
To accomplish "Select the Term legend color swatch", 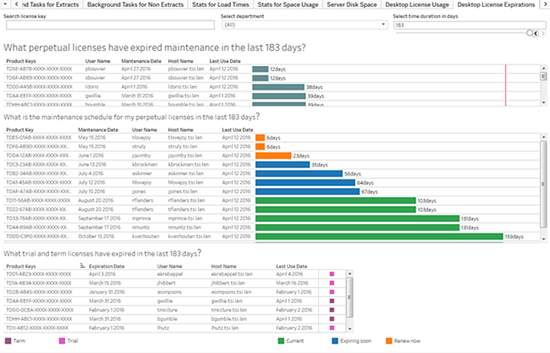I will (x=8, y=341).
